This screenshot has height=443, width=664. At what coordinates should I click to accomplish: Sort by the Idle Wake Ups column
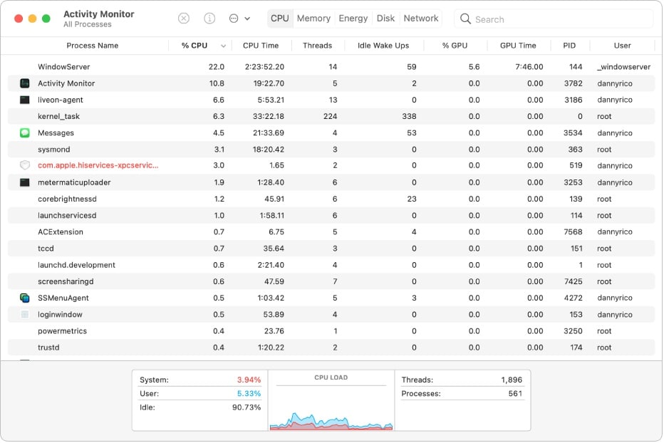point(384,46)
